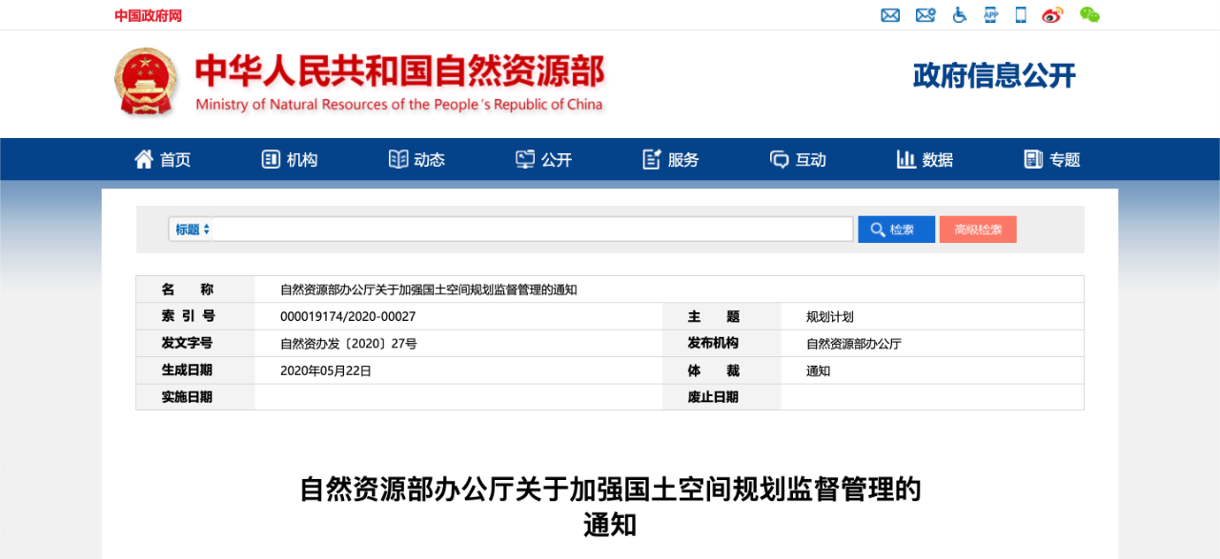Click the 实施日期 label cell
This screenshot has height=559, width=1220.
pos(195,397)
